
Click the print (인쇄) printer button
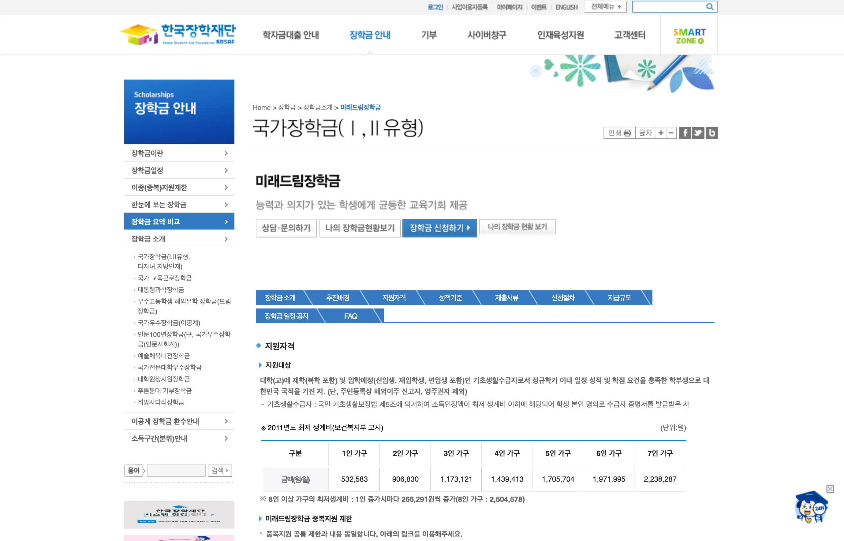click(x=619, y=133)
